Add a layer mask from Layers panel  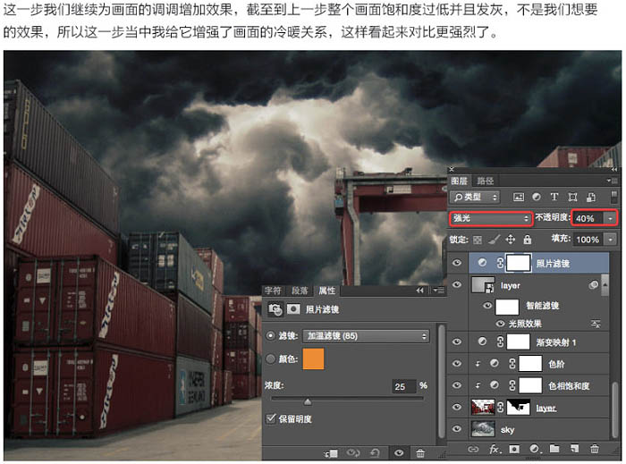click(x=514, y=449)
